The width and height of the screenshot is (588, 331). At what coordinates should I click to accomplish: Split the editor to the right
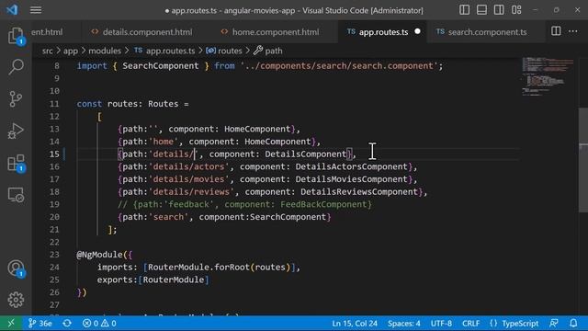pyautogui.click(x=556, y=31)
